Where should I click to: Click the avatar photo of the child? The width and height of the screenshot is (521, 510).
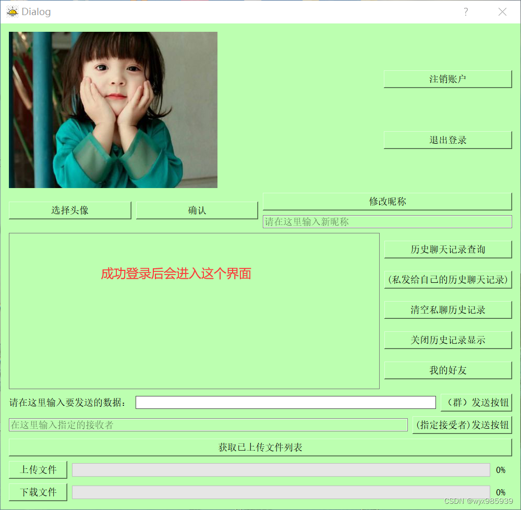[113, 110]
